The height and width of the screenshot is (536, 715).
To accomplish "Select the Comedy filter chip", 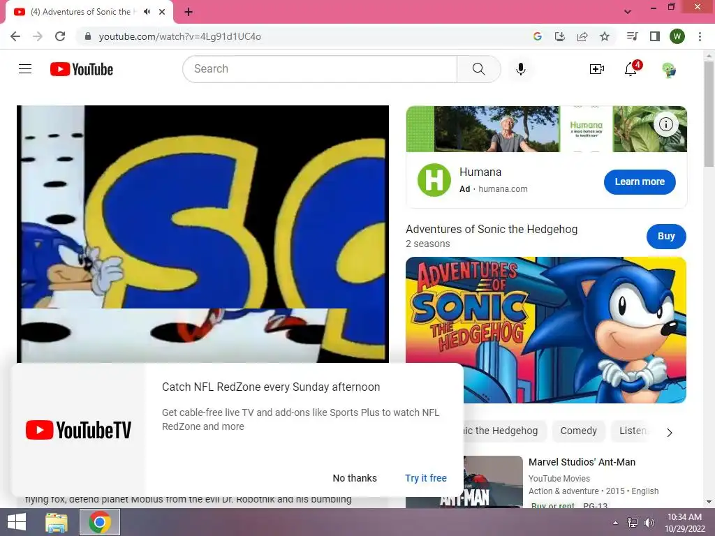I will pyautogui.click(x=578, y=431).
